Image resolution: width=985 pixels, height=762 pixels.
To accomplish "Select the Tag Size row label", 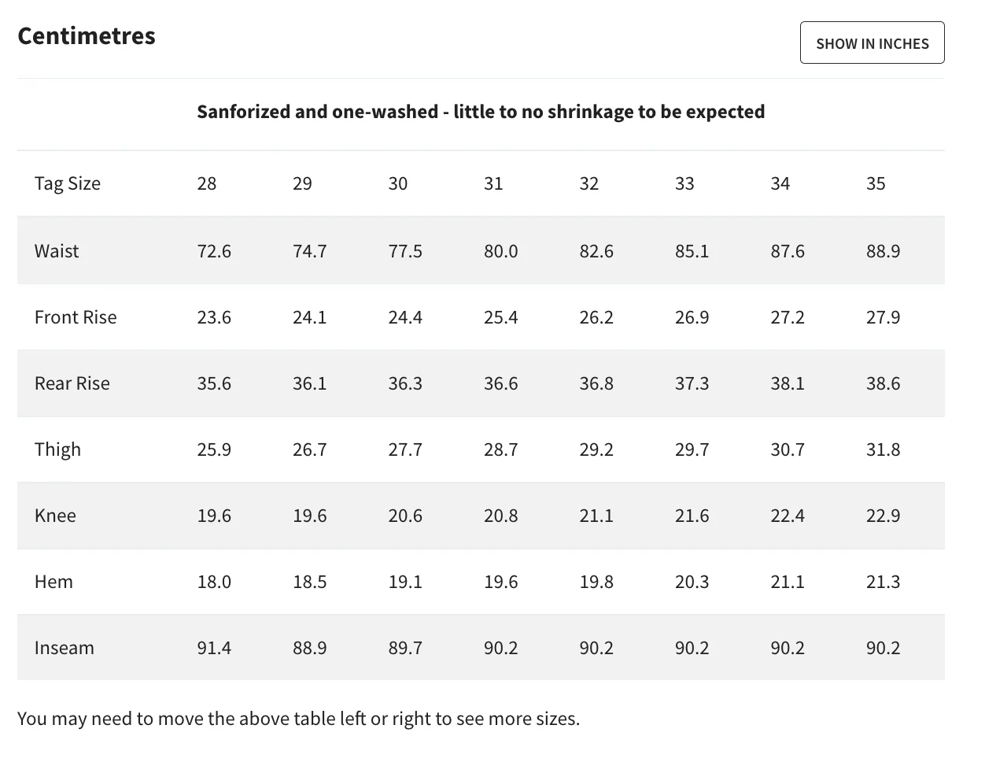I will pos(68,183).
